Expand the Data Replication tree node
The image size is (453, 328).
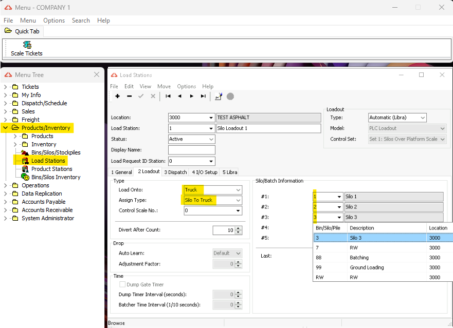[6, 194]
